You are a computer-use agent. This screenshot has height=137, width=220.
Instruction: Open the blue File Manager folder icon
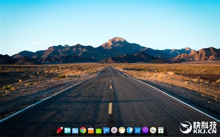click(75, 130)
